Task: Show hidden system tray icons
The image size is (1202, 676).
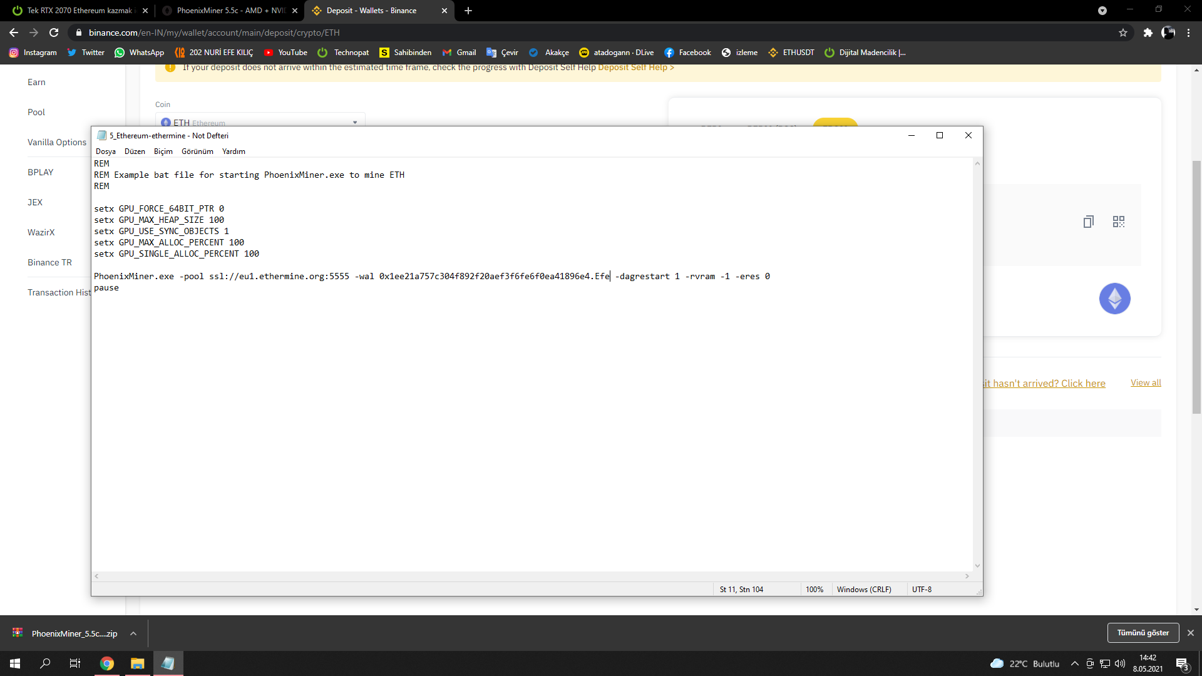Action: (1074, 663)
